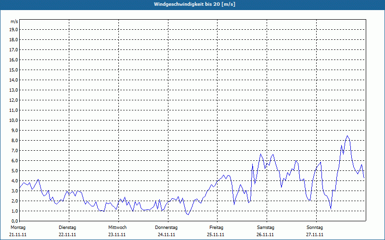Click the date 22.11.11
The width and height of the screenshot is (385, 240).
(x=67, y=235)
